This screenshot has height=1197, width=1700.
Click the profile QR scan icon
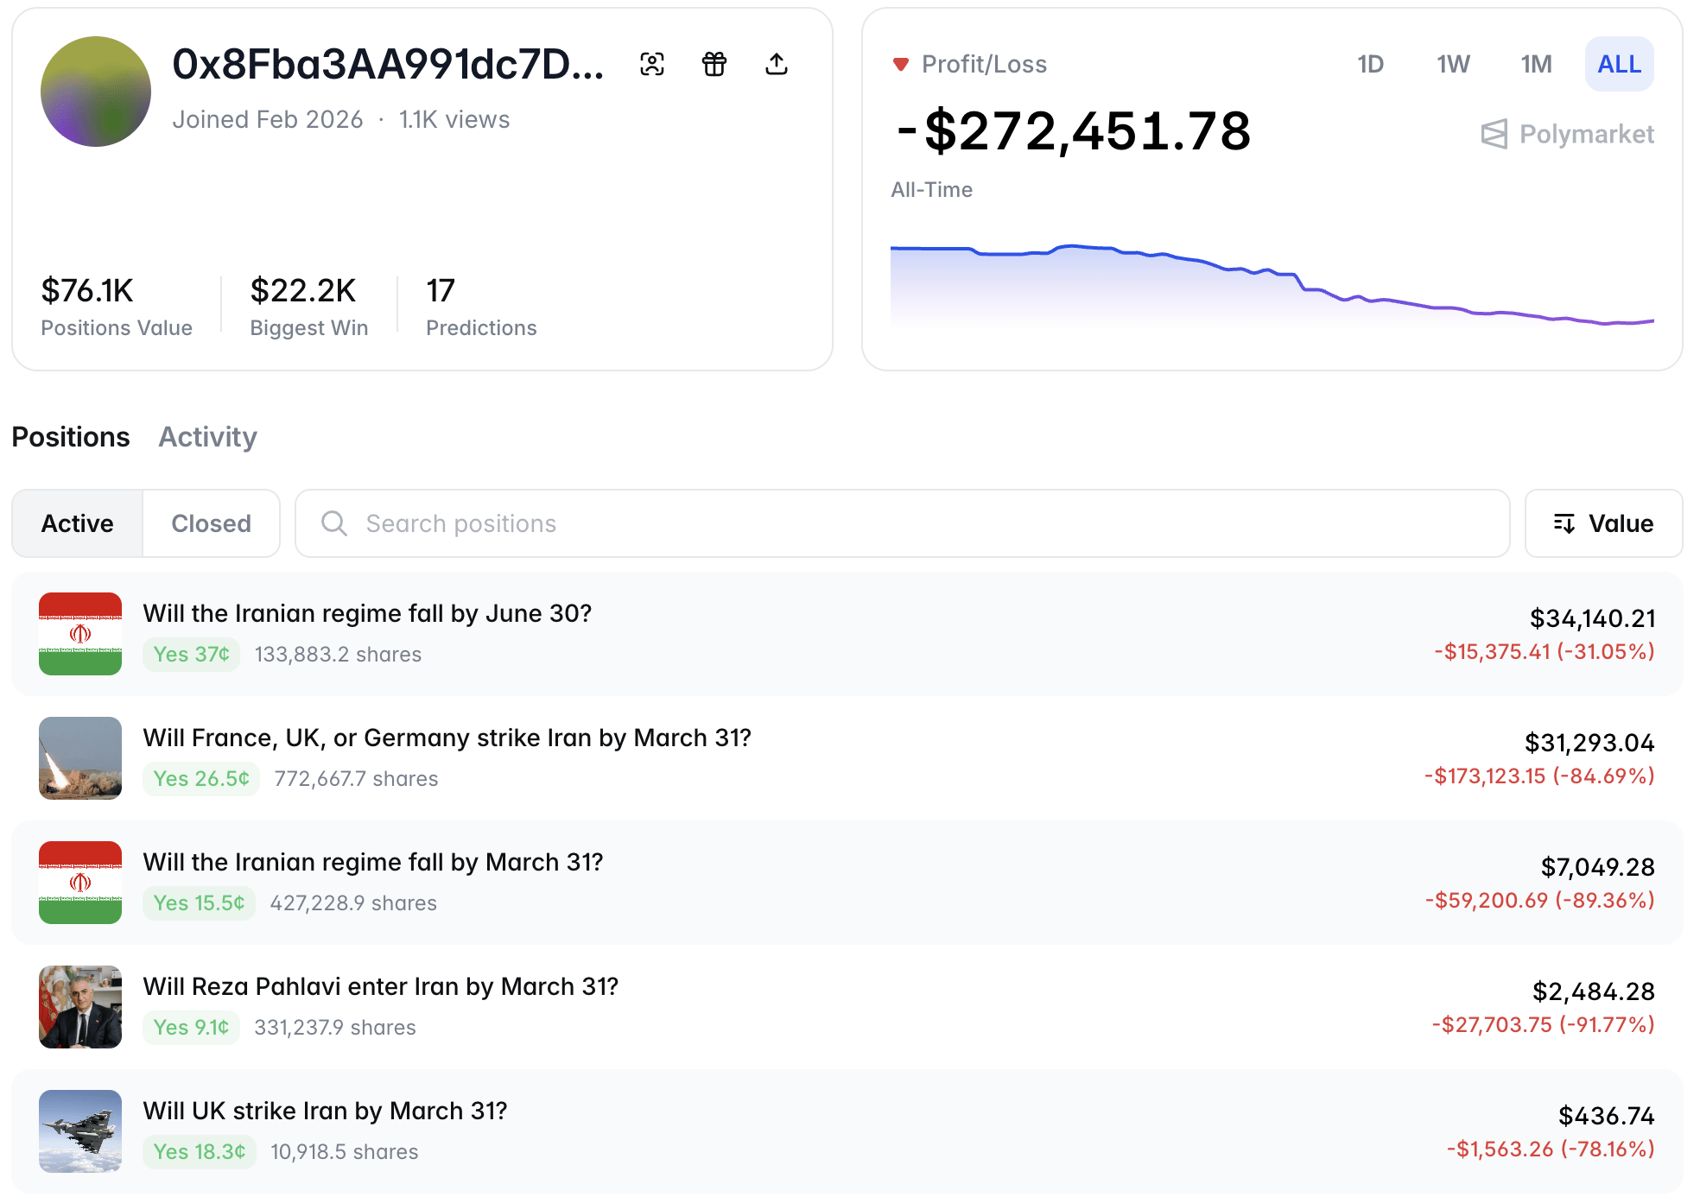[x=653, y=64]
